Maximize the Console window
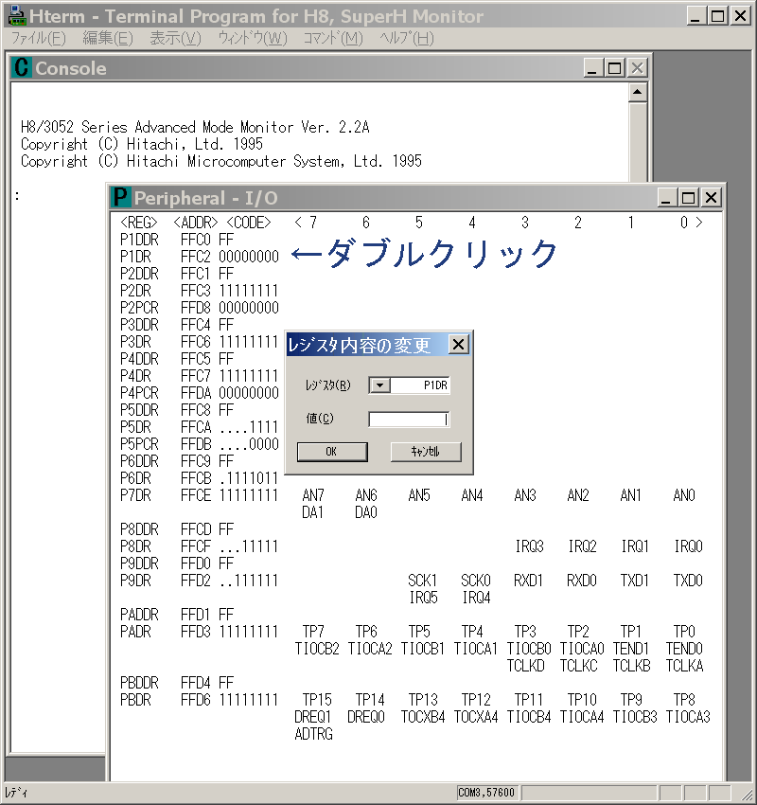757x805 pixels. point(614,68)
